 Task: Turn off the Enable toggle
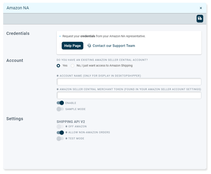click(x=60, y=103)
